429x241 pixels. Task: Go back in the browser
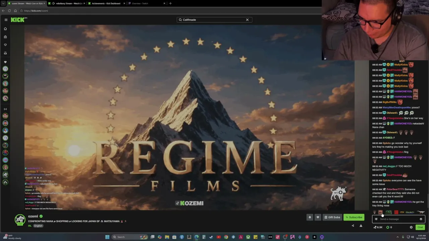pyautogui.click(x=3, y=11)
